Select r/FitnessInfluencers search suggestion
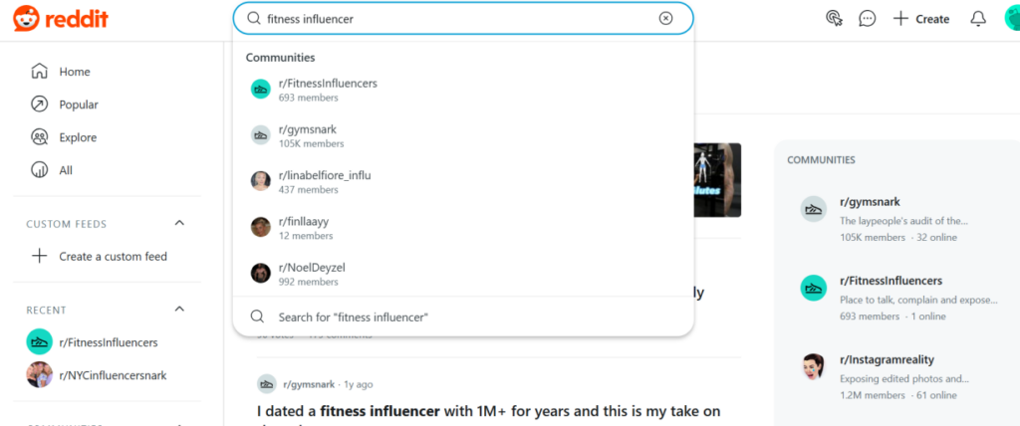The image size is (1020, 426). point(462,90)
